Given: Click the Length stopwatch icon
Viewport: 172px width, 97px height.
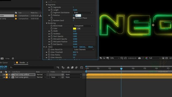Looking at the screenshot, I should pos(52,10).
